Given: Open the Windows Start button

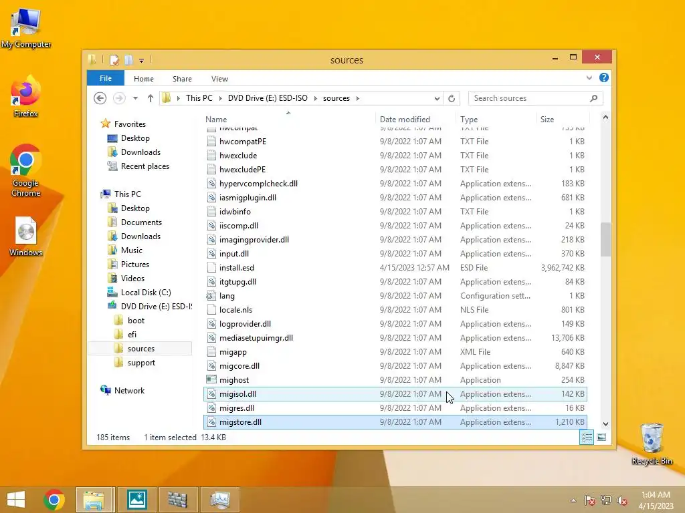Looking at the screenshot, I should (16, 500).
